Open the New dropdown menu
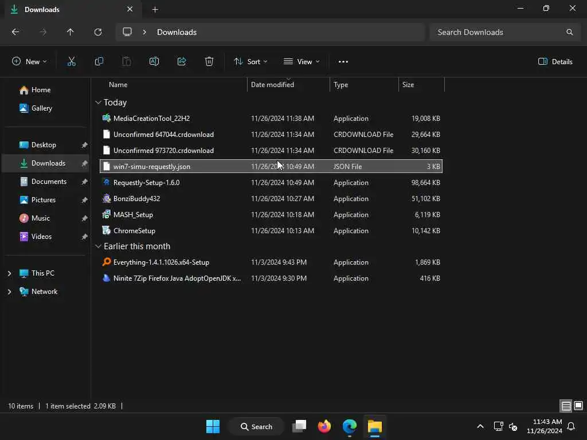 coord(29,62)
